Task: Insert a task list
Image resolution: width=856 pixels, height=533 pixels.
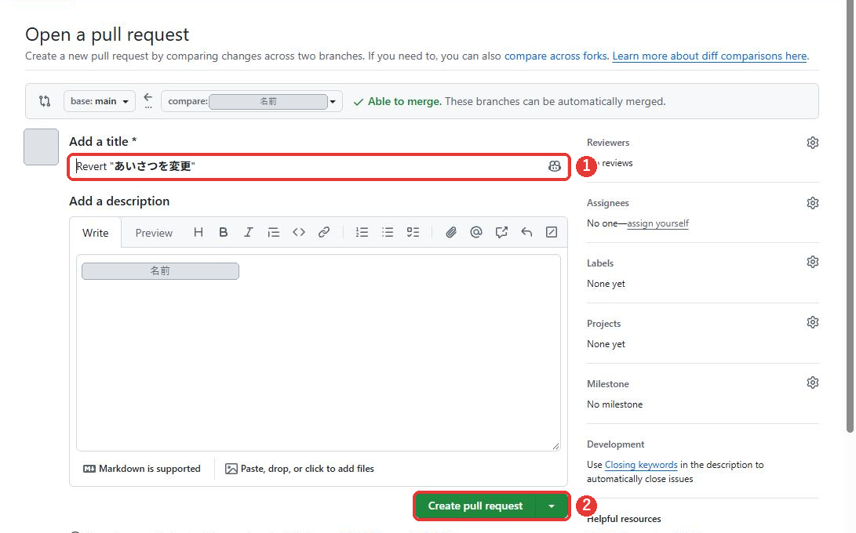Action: [413, 232]
